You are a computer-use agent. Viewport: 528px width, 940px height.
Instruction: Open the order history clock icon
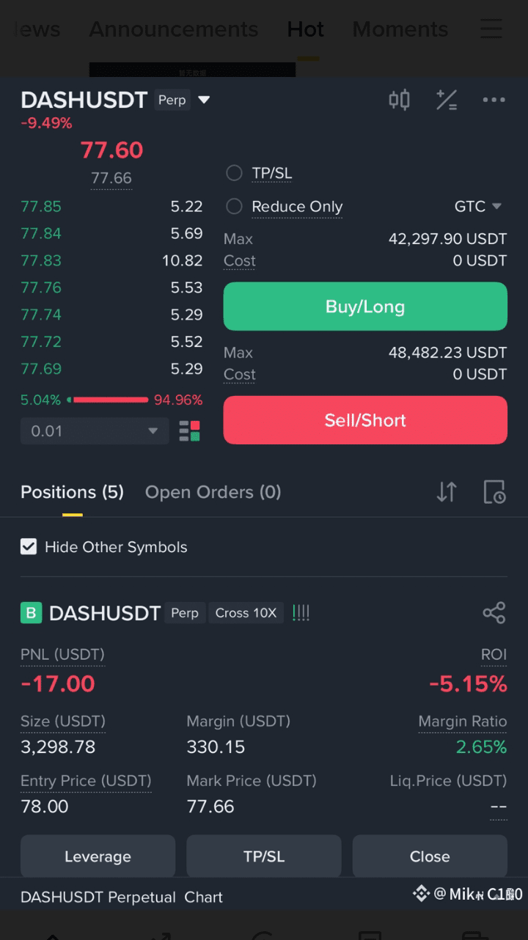(494, 492)
